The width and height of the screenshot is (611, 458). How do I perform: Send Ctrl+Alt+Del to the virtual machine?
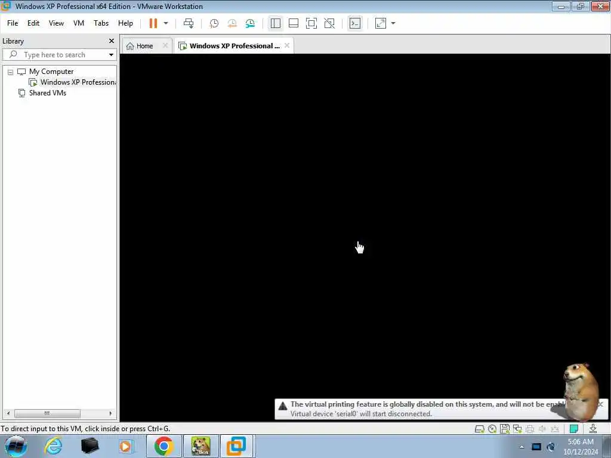point(189,23)
